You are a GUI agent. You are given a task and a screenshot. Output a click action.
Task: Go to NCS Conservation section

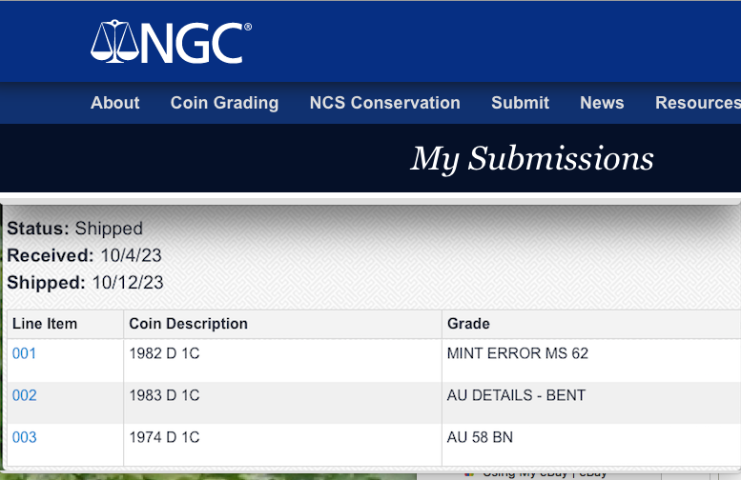click(384, 103)
